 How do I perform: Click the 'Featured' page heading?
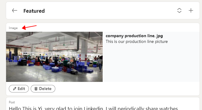34,11
